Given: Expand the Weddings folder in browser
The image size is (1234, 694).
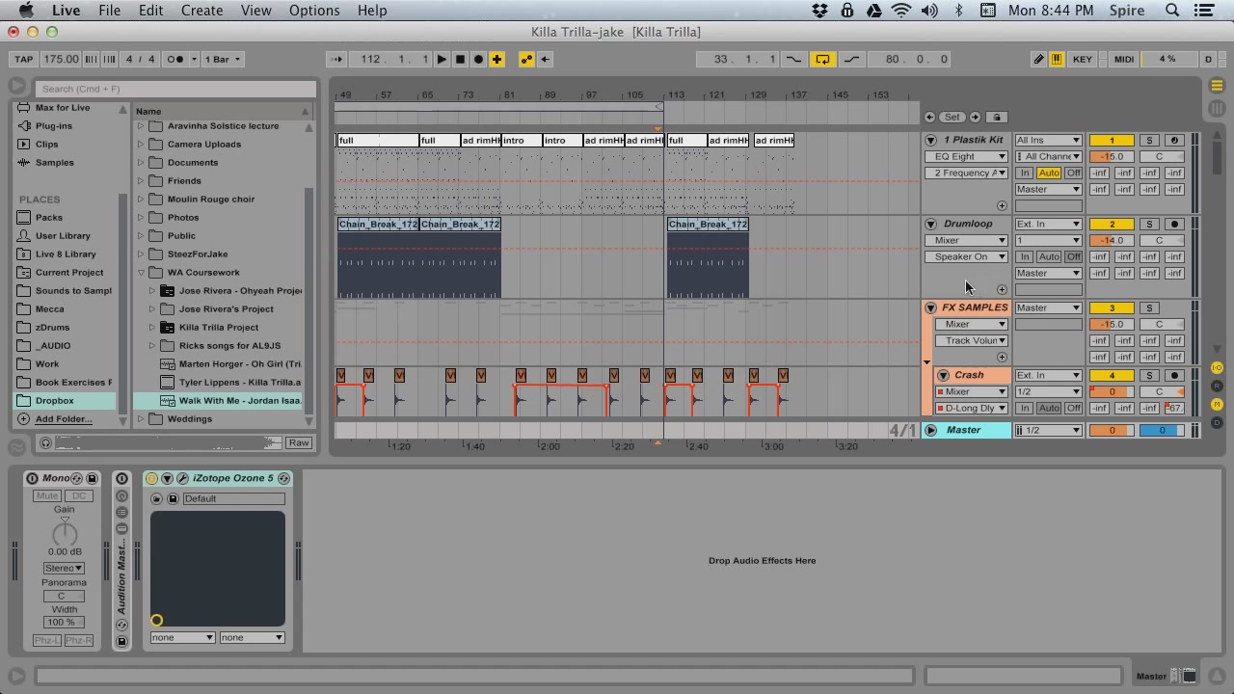Looking at the screenshot, I should 141,418.
